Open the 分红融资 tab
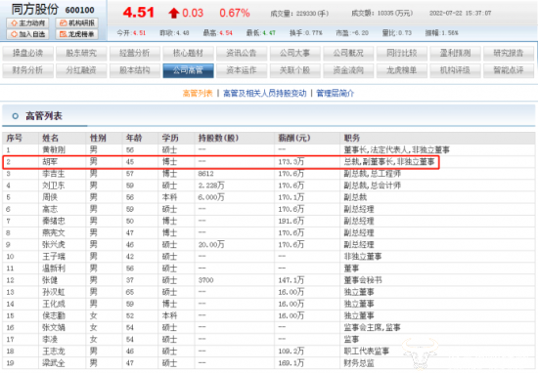Screen dimensions: 538x373 click(81, 70)
